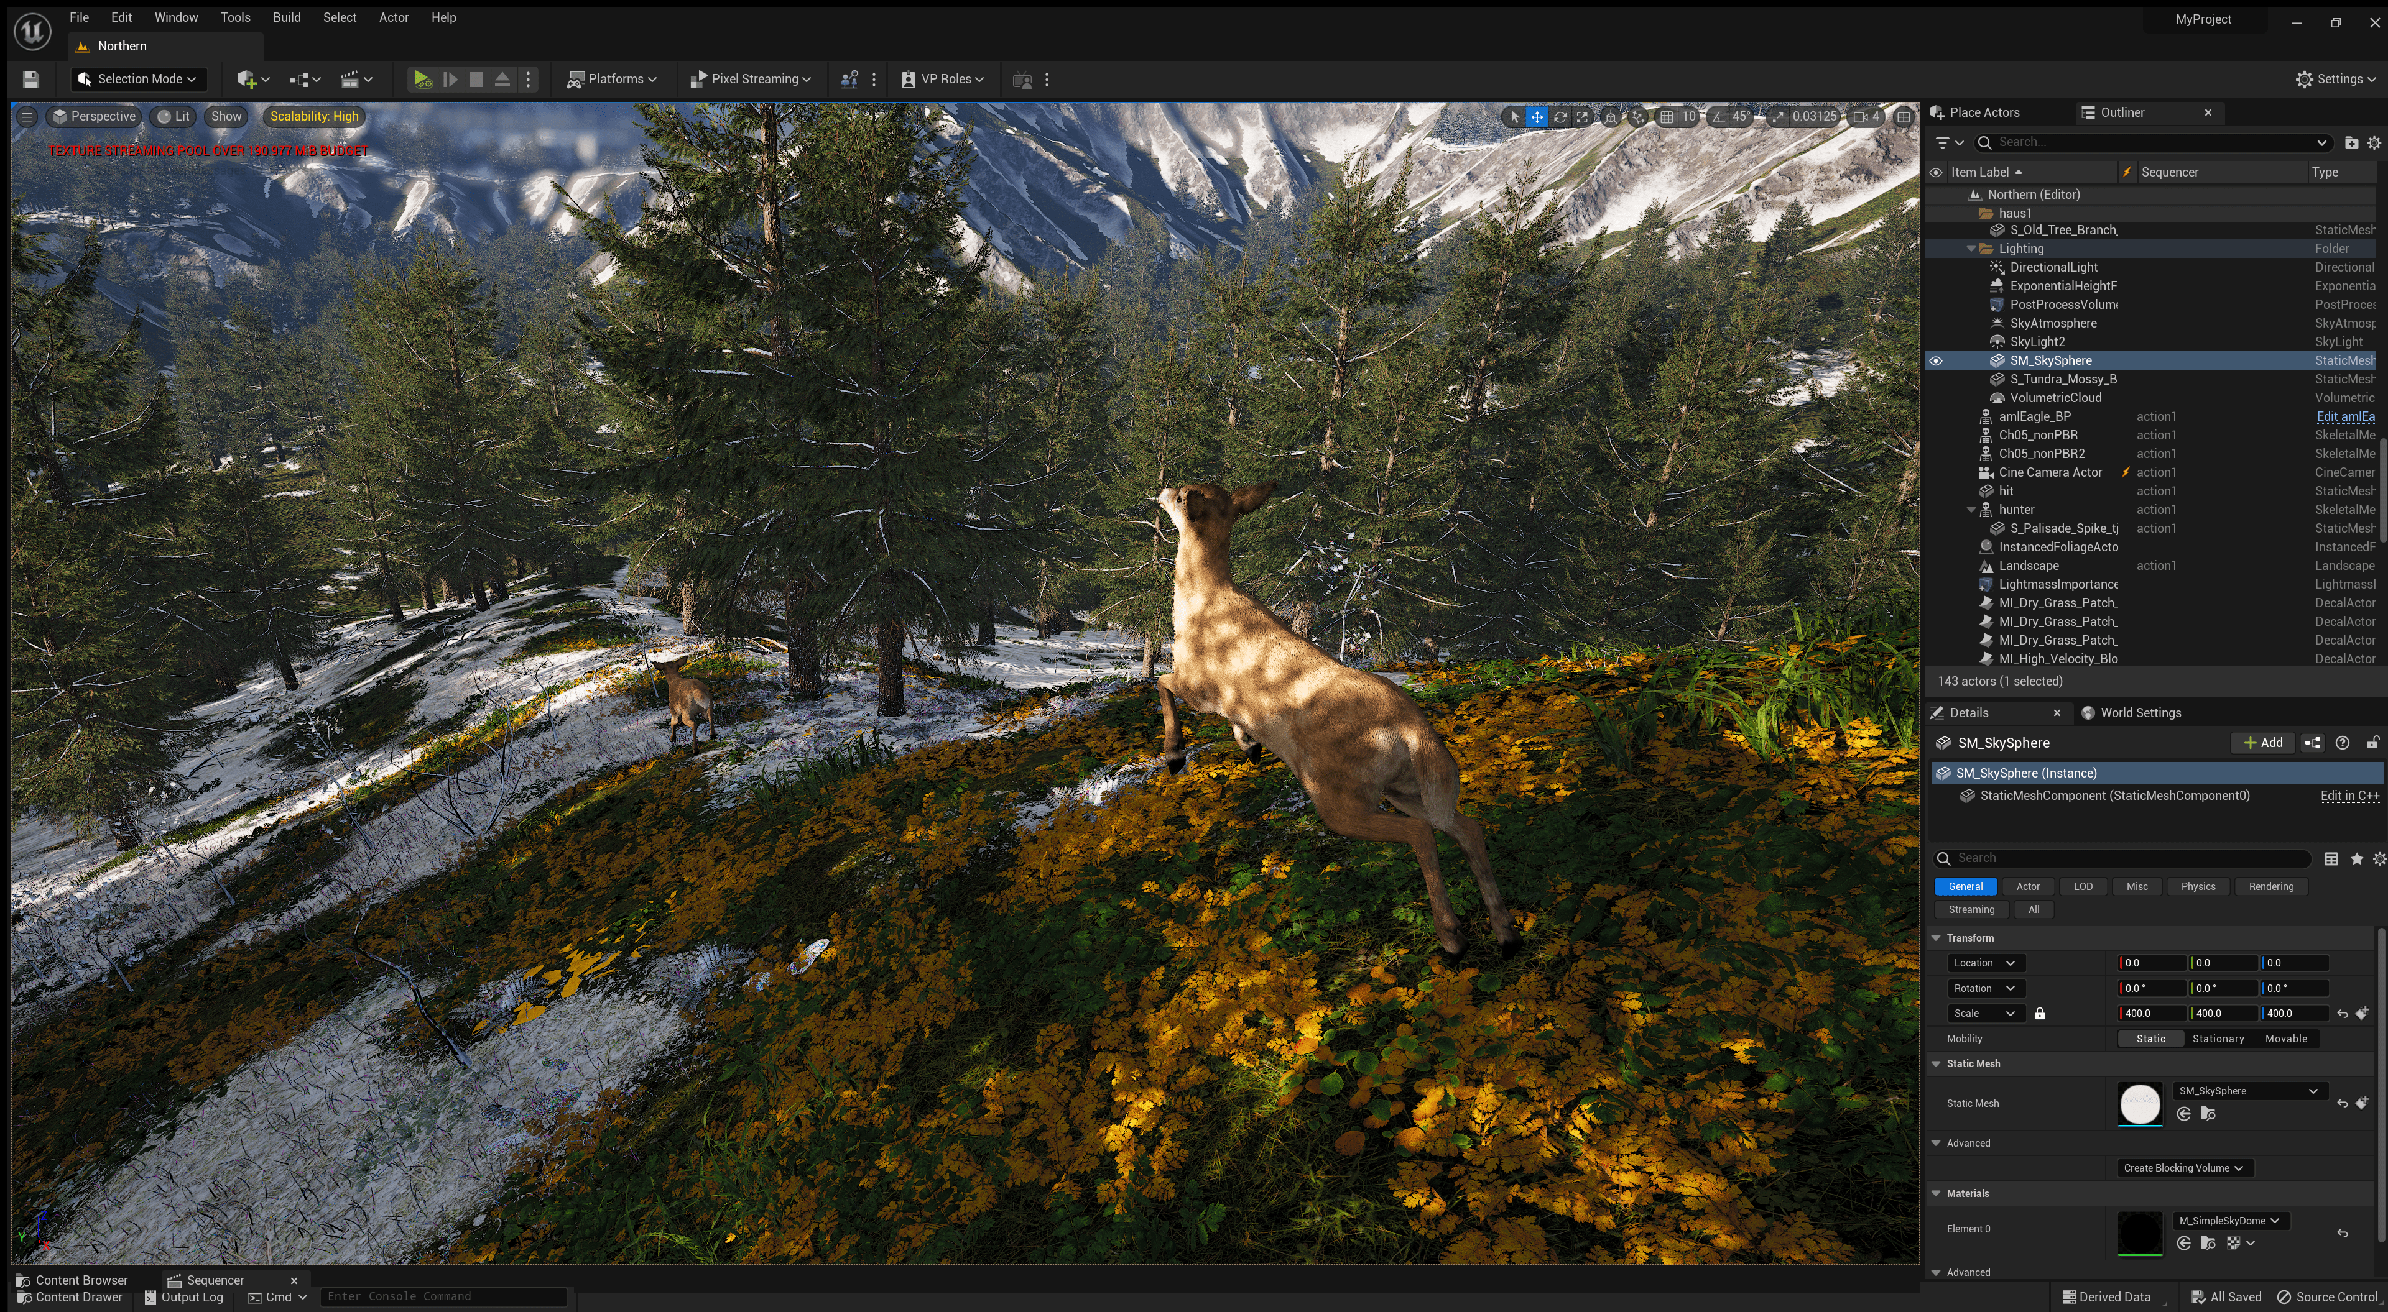Screen dimensions: 2388x1312
Task: Click the Add component button
Action: [x=2263, y=743]
